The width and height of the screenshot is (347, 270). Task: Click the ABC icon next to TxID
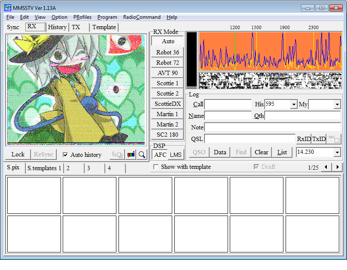coord(334,139)
